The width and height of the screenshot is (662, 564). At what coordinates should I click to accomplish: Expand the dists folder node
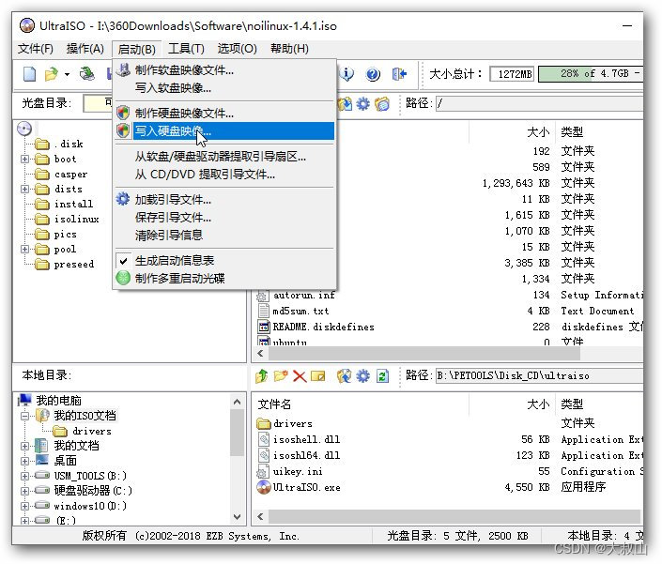click(x=24, y=189)
